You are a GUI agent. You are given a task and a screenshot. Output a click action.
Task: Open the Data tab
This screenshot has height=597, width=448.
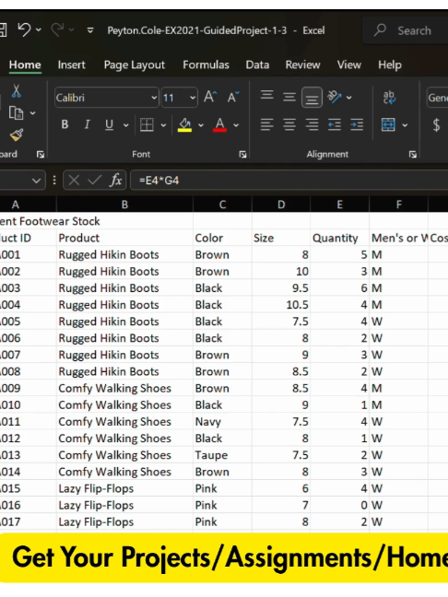pos(257,64)
